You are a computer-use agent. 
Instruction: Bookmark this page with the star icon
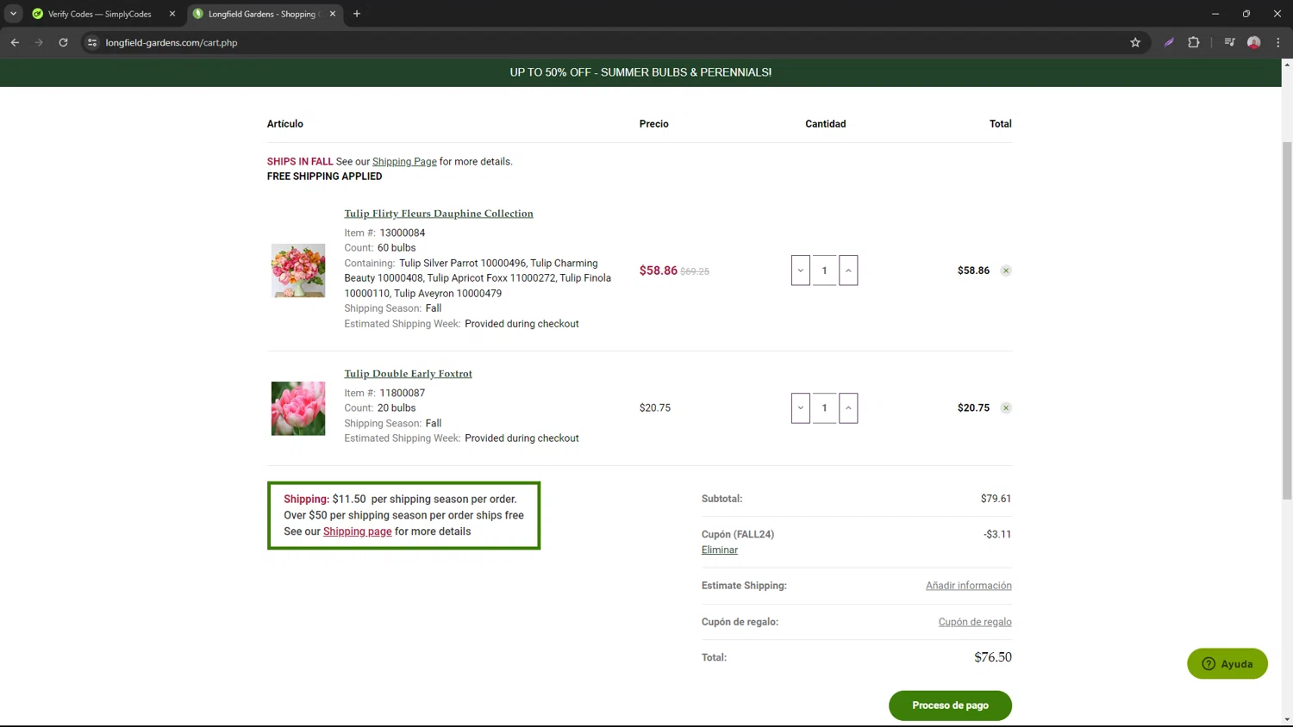pos(1135,42)
